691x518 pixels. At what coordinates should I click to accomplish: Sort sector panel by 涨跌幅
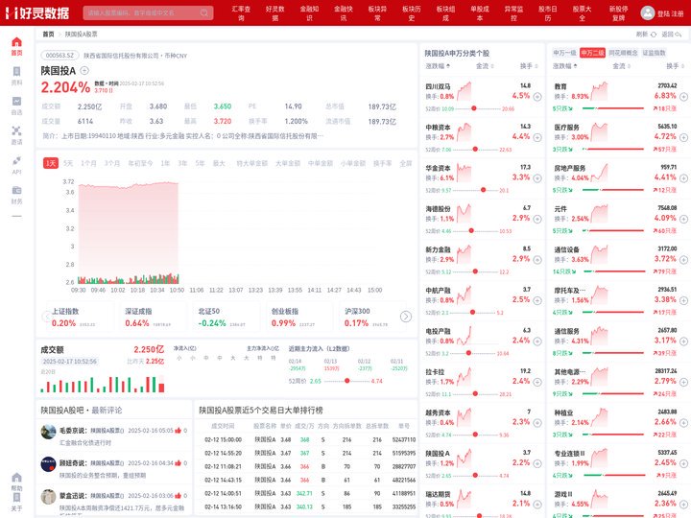click(x=565, y=66)
